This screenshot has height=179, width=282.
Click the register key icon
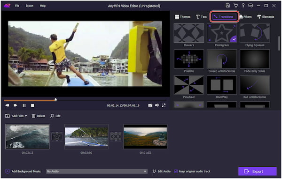tap(243, 5)
